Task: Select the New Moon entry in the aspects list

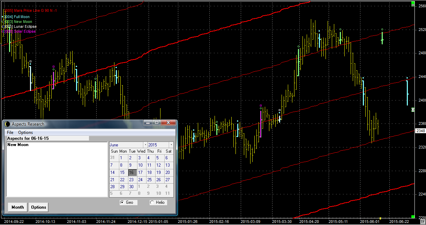Action: [18, 145]
